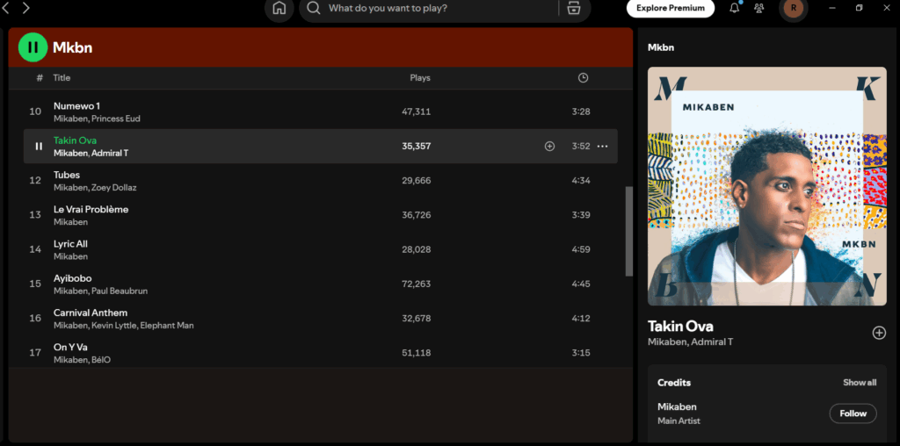Click the track list scrollbar thumb
The width and height of the screenshot is (900, 446).
628,231
